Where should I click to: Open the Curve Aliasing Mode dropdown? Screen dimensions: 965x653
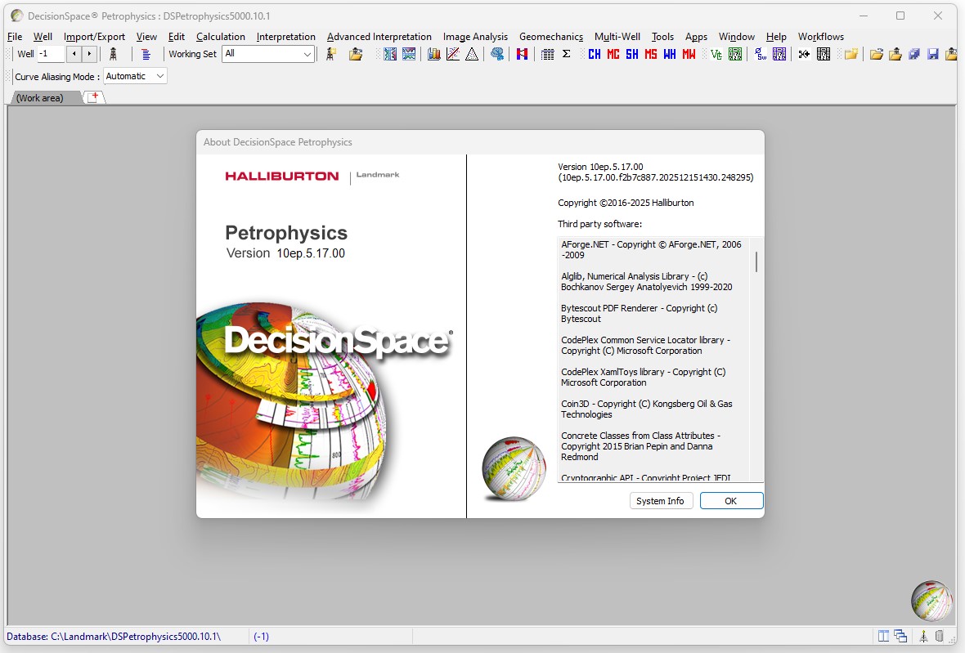[x=159, y=76]
